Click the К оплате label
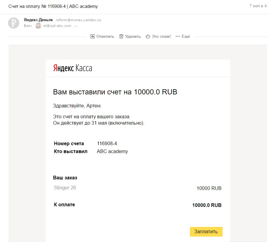 (64, 204)
